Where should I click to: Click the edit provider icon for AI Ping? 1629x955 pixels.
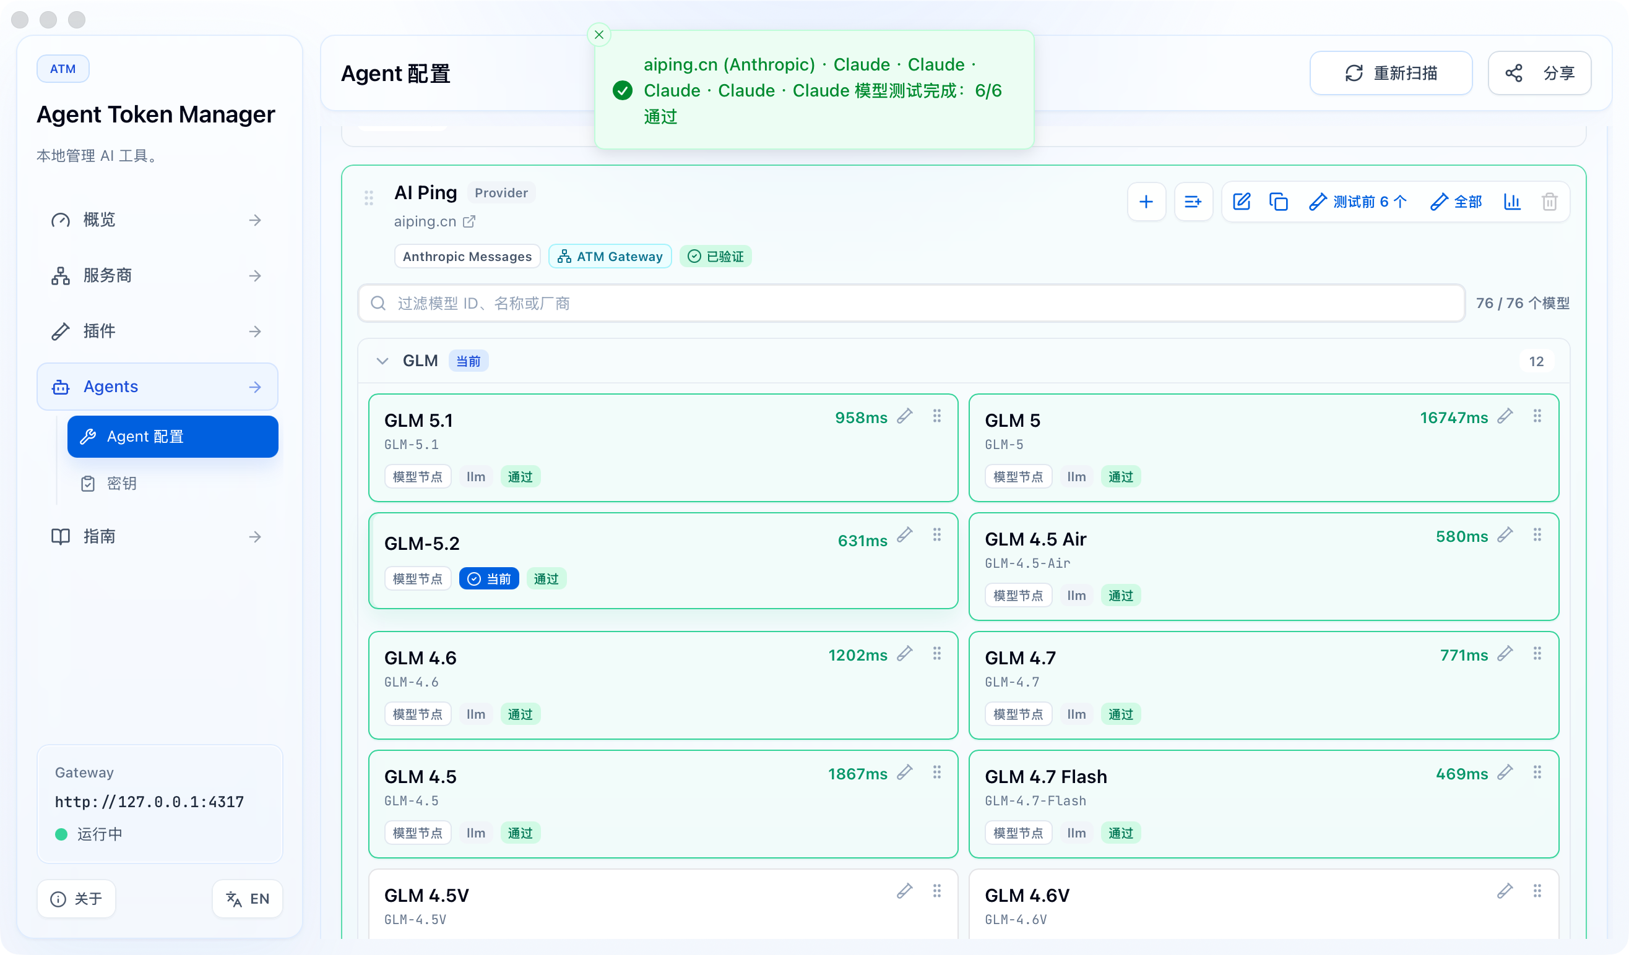[x=1240, y=202]
